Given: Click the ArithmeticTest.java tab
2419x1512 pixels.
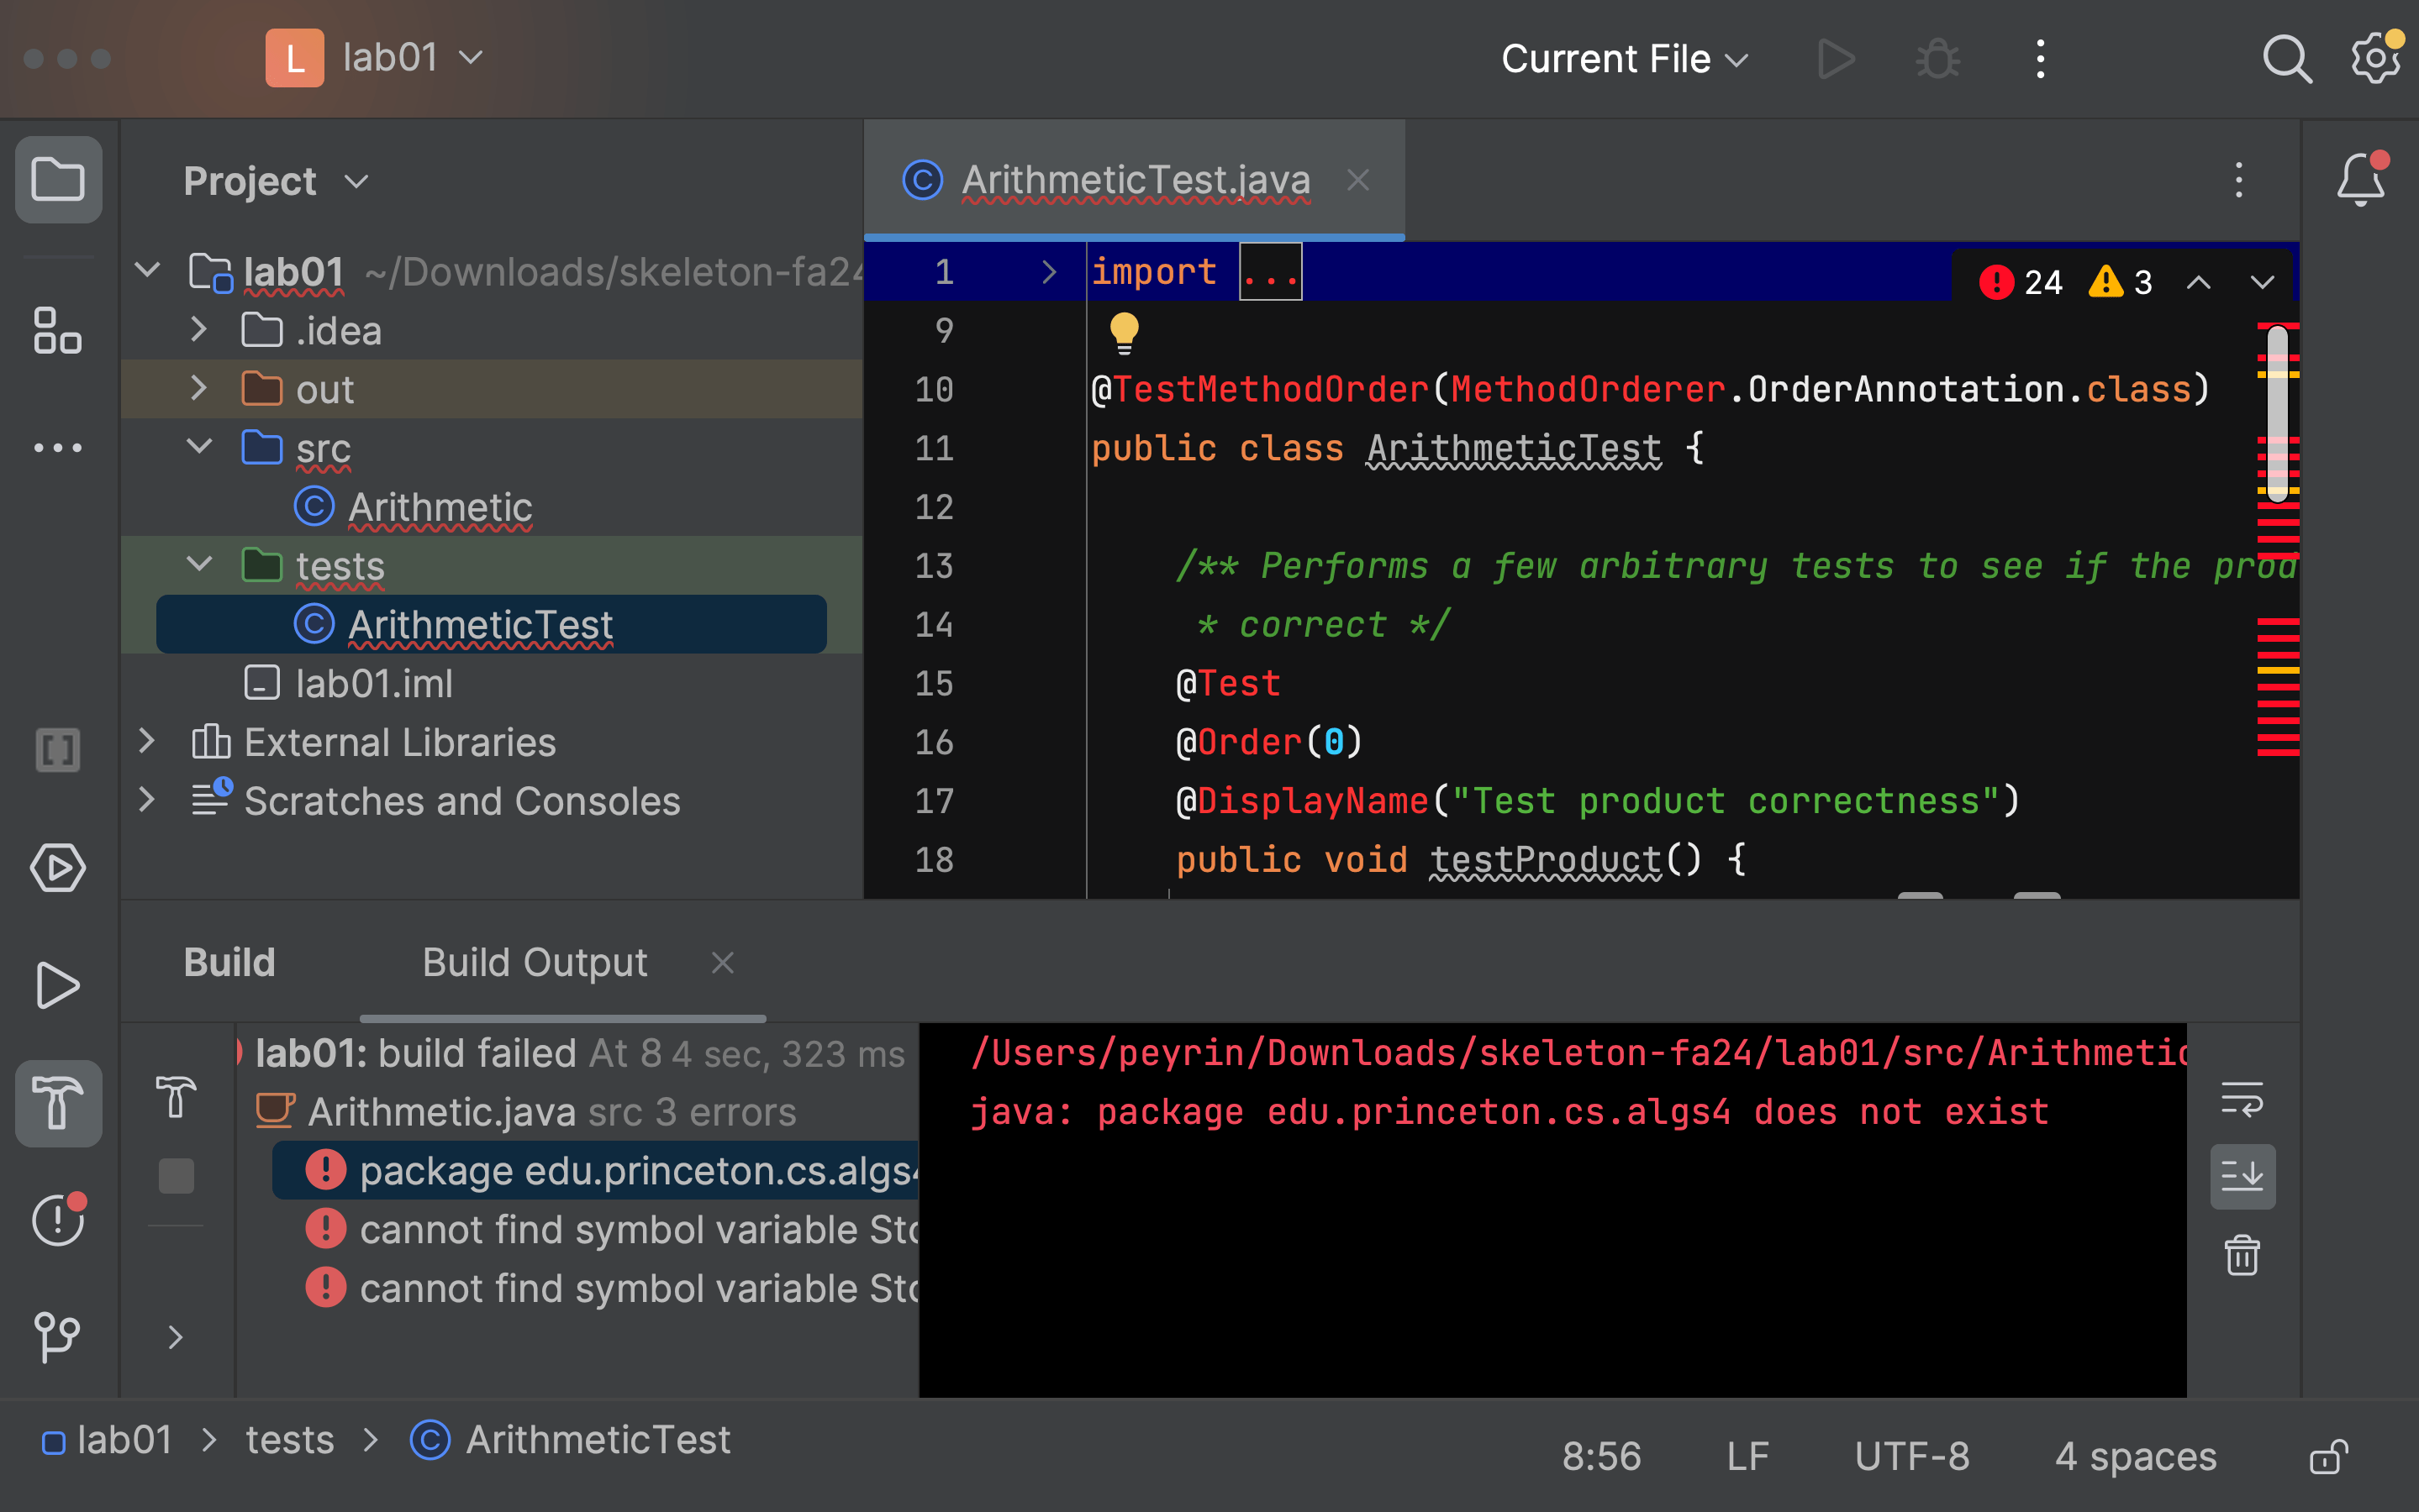Looking at the screenshot, I should [1135, 178].
